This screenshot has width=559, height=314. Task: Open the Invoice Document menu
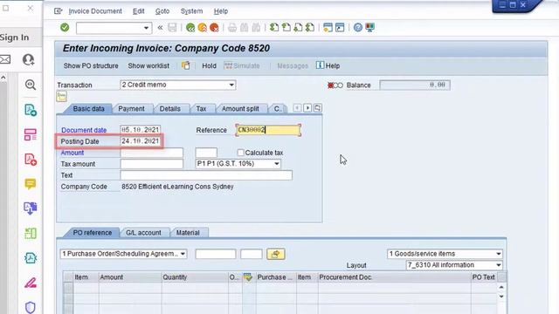95,11
